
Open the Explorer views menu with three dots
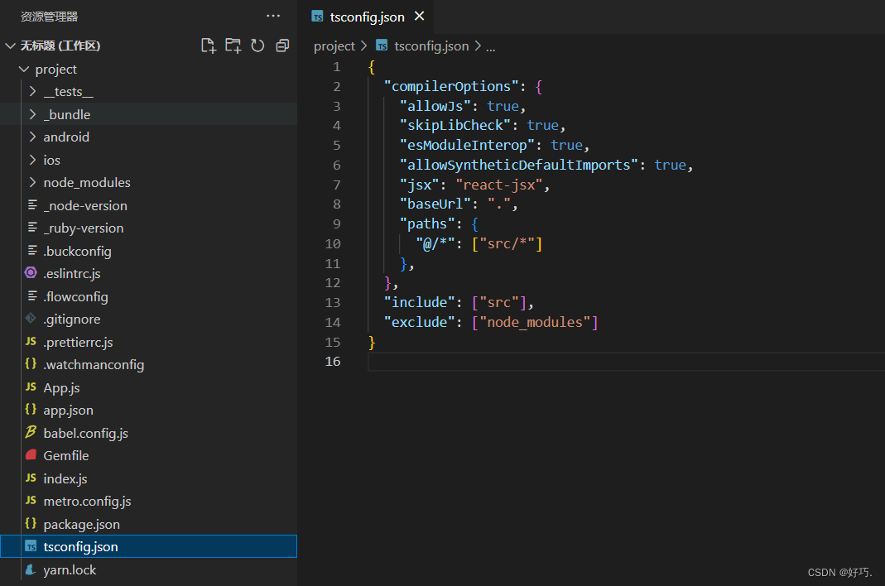[273, 15]
